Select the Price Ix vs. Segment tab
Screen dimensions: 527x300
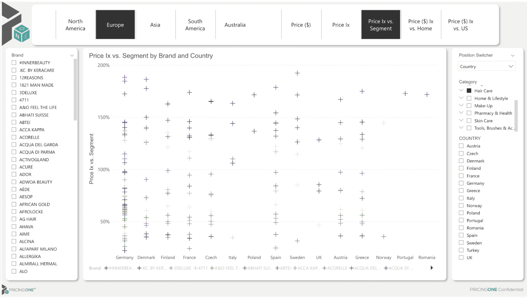(381, 25)
